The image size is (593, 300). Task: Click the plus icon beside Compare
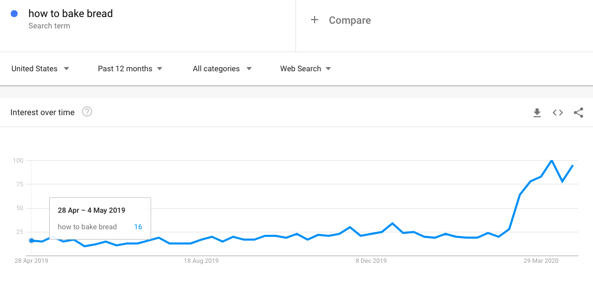point(314,20)
